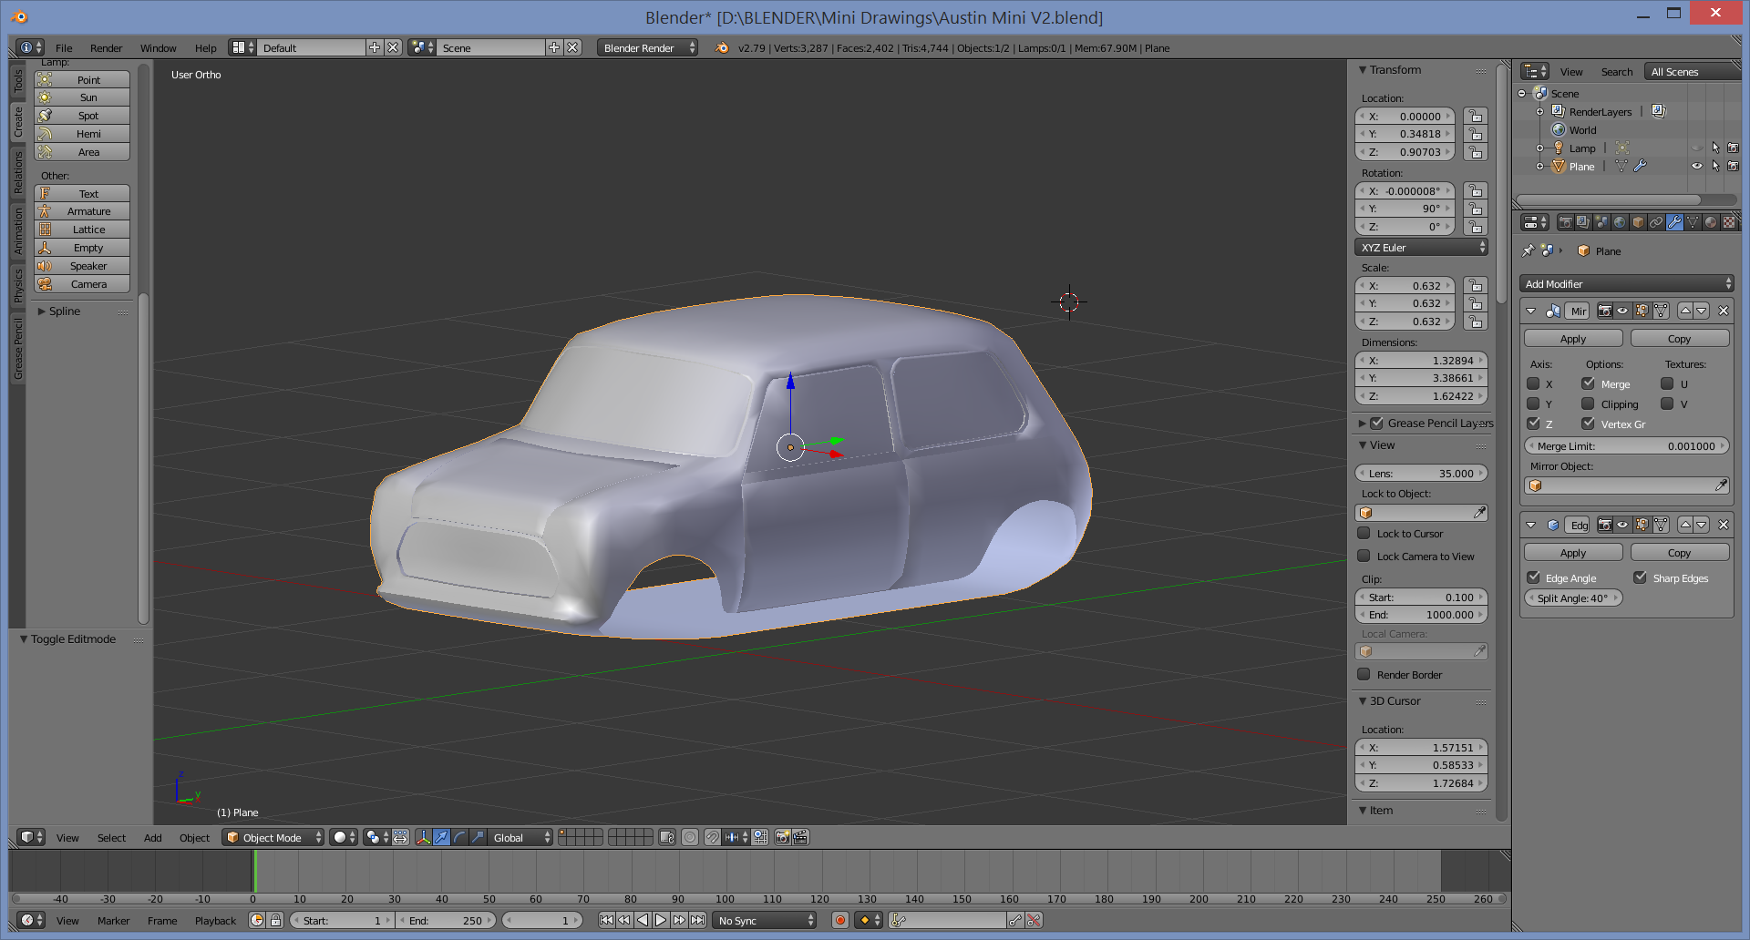Click the Lens value field
This screenshot has width=1750, height=940.
point(1420,474)
